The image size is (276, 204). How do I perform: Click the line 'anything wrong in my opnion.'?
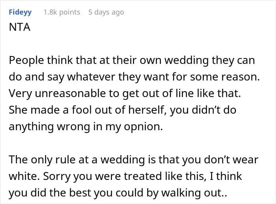[86, 127]
